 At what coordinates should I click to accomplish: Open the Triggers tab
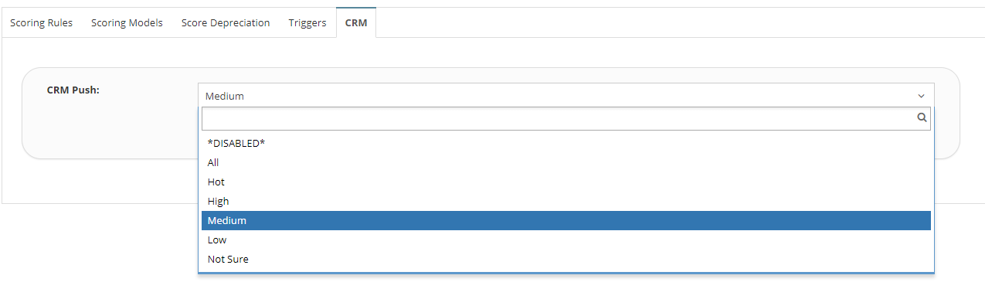coord(307,22)
